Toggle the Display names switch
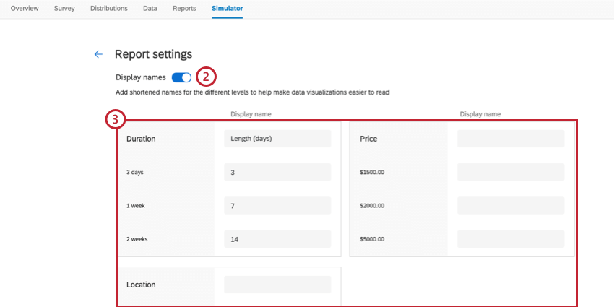The image size is (614, 307). click(181, 77)
